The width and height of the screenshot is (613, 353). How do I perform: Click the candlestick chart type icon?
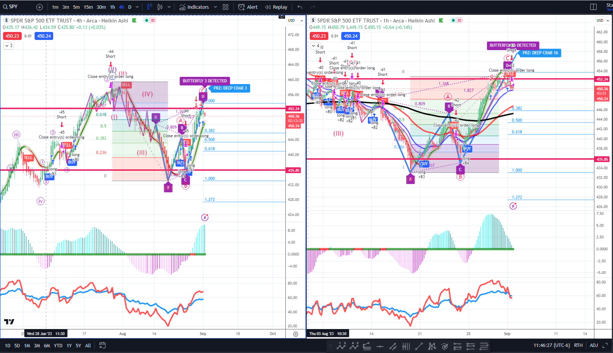click(x=160, y=7)
